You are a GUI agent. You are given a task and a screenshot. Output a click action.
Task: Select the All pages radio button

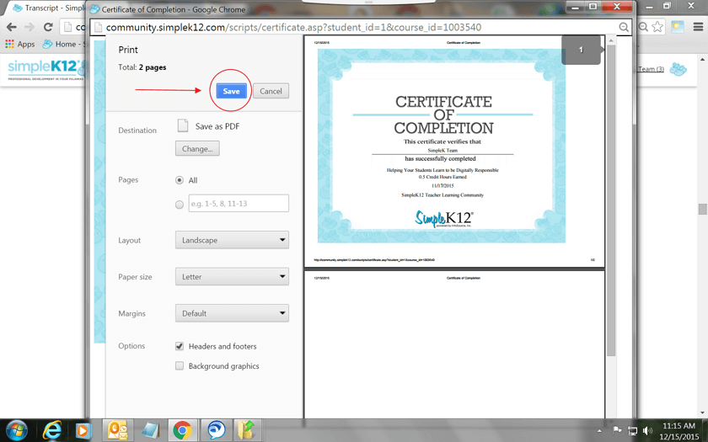pyautogui.click(x=180, y=180)
